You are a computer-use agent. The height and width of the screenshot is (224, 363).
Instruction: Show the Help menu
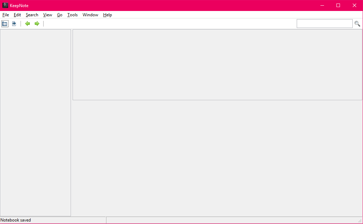[107, 15]
